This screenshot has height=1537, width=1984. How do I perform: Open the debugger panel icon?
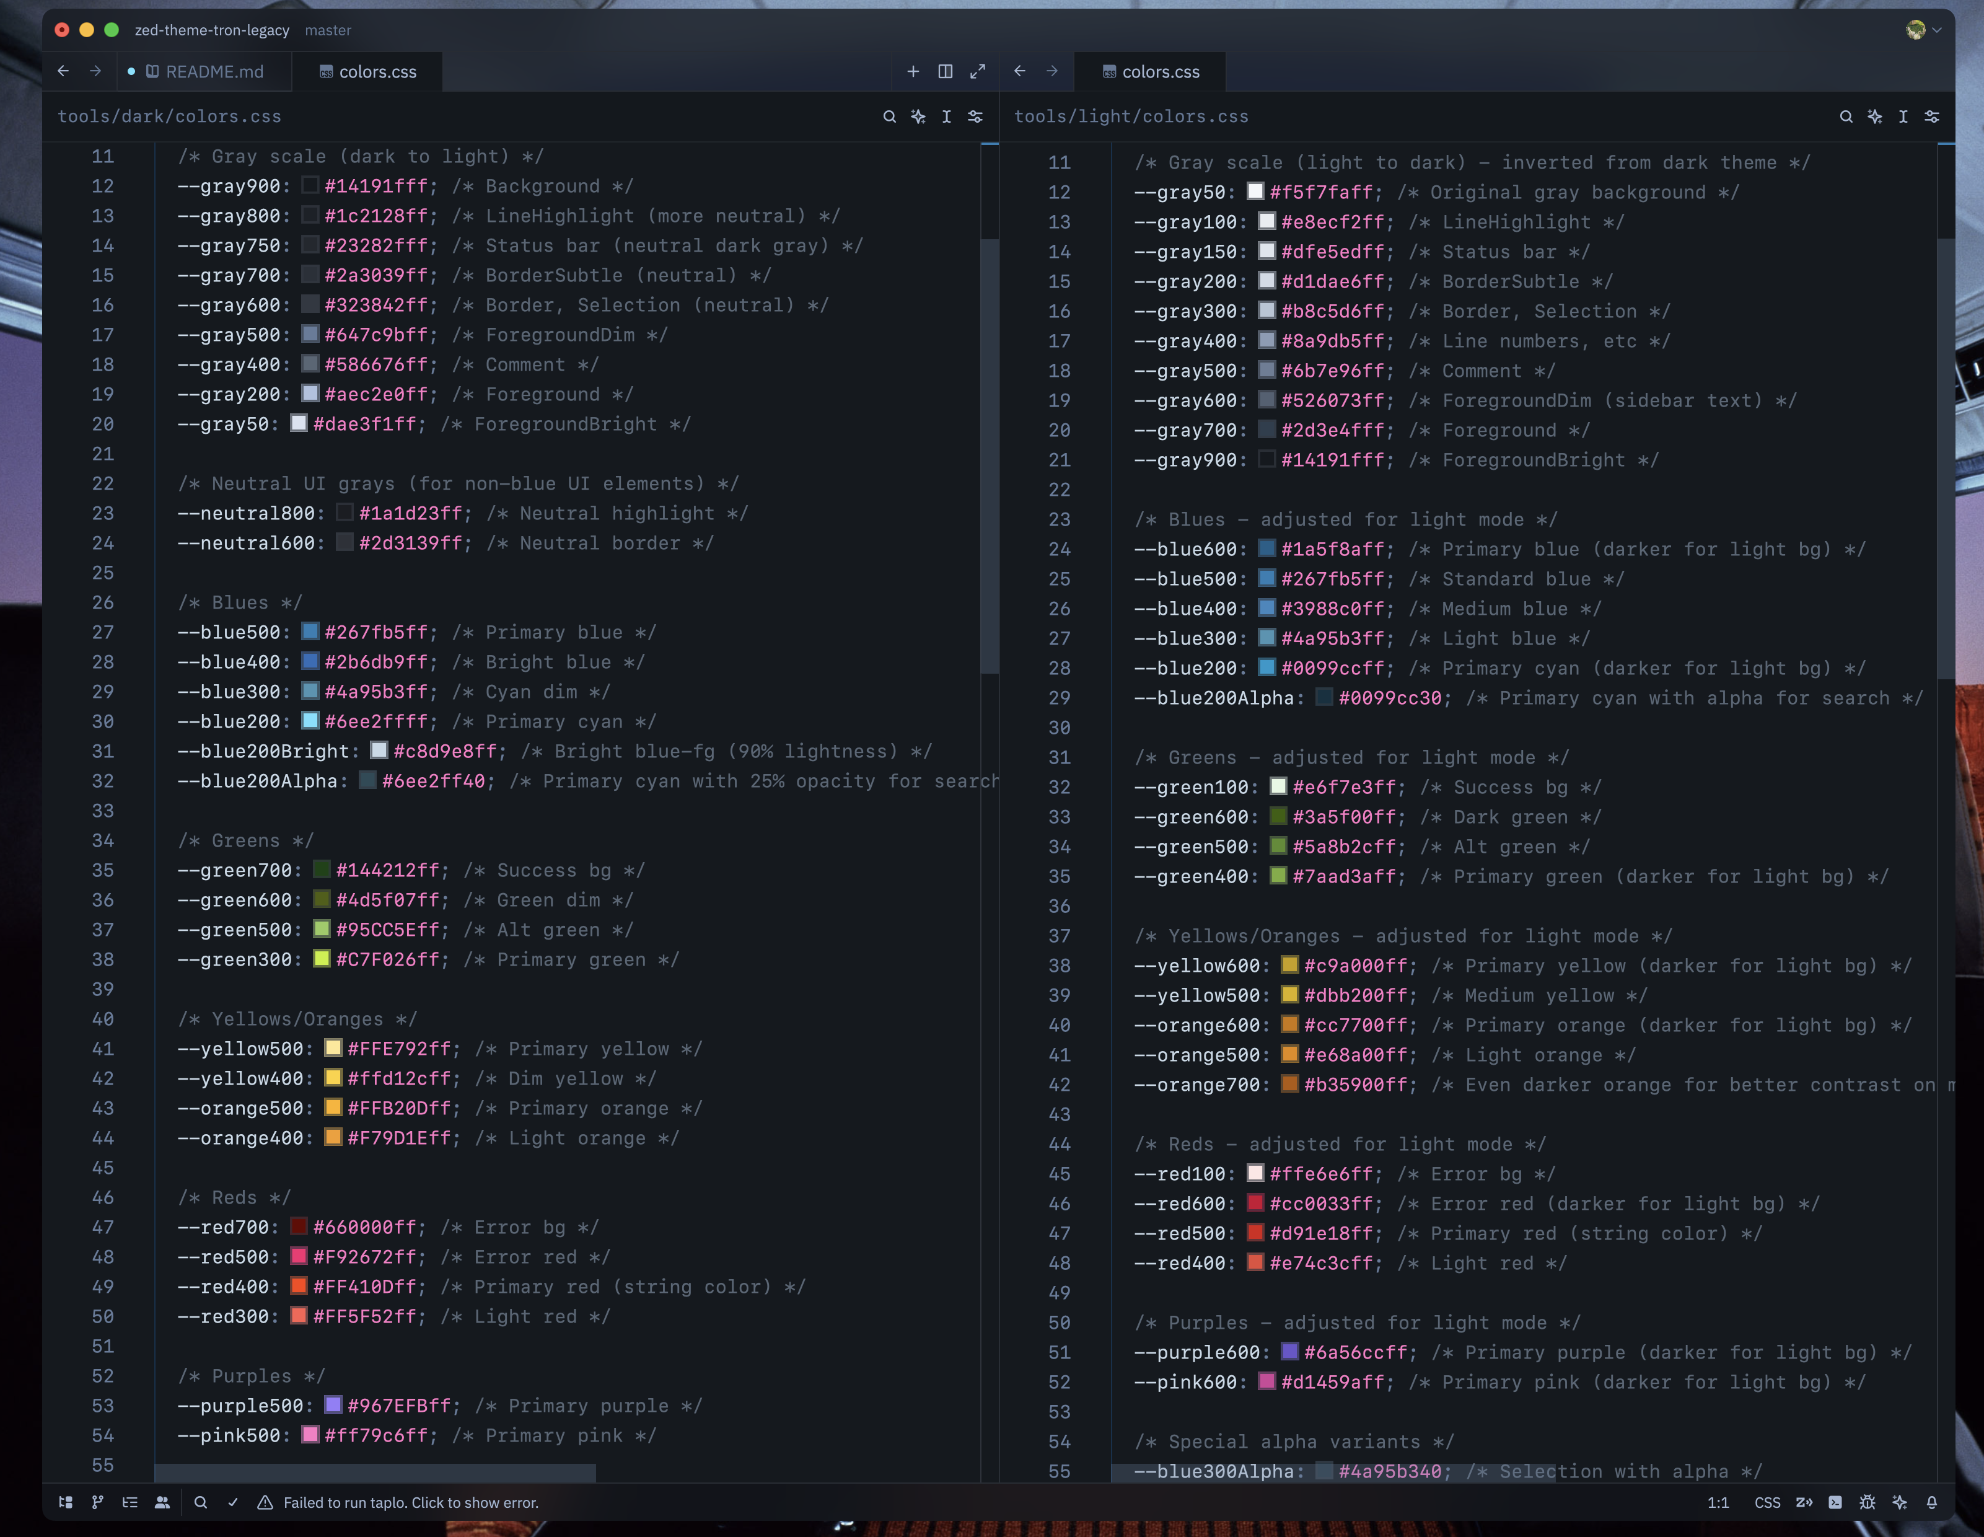pyautogui.click(x=1868, y=1502)
